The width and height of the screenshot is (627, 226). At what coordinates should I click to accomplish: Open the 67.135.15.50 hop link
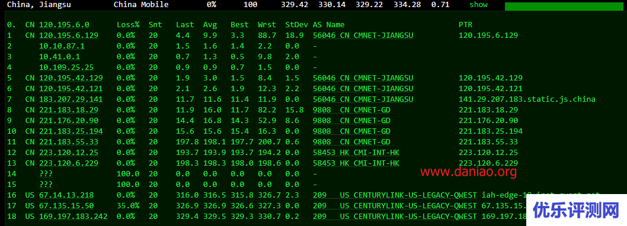tap(66, 206)
